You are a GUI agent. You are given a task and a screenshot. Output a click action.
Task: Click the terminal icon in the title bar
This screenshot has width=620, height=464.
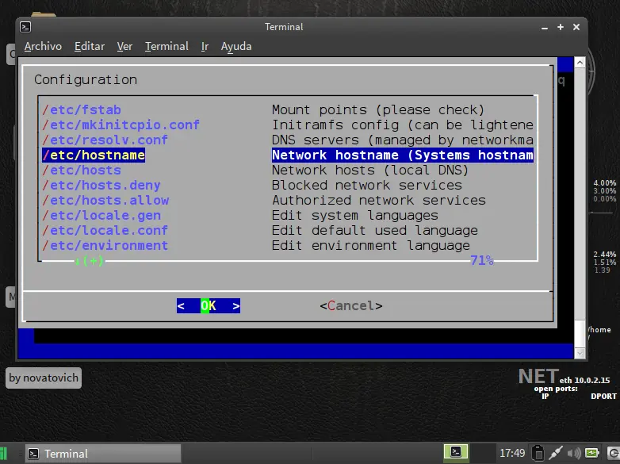(25, 27)
